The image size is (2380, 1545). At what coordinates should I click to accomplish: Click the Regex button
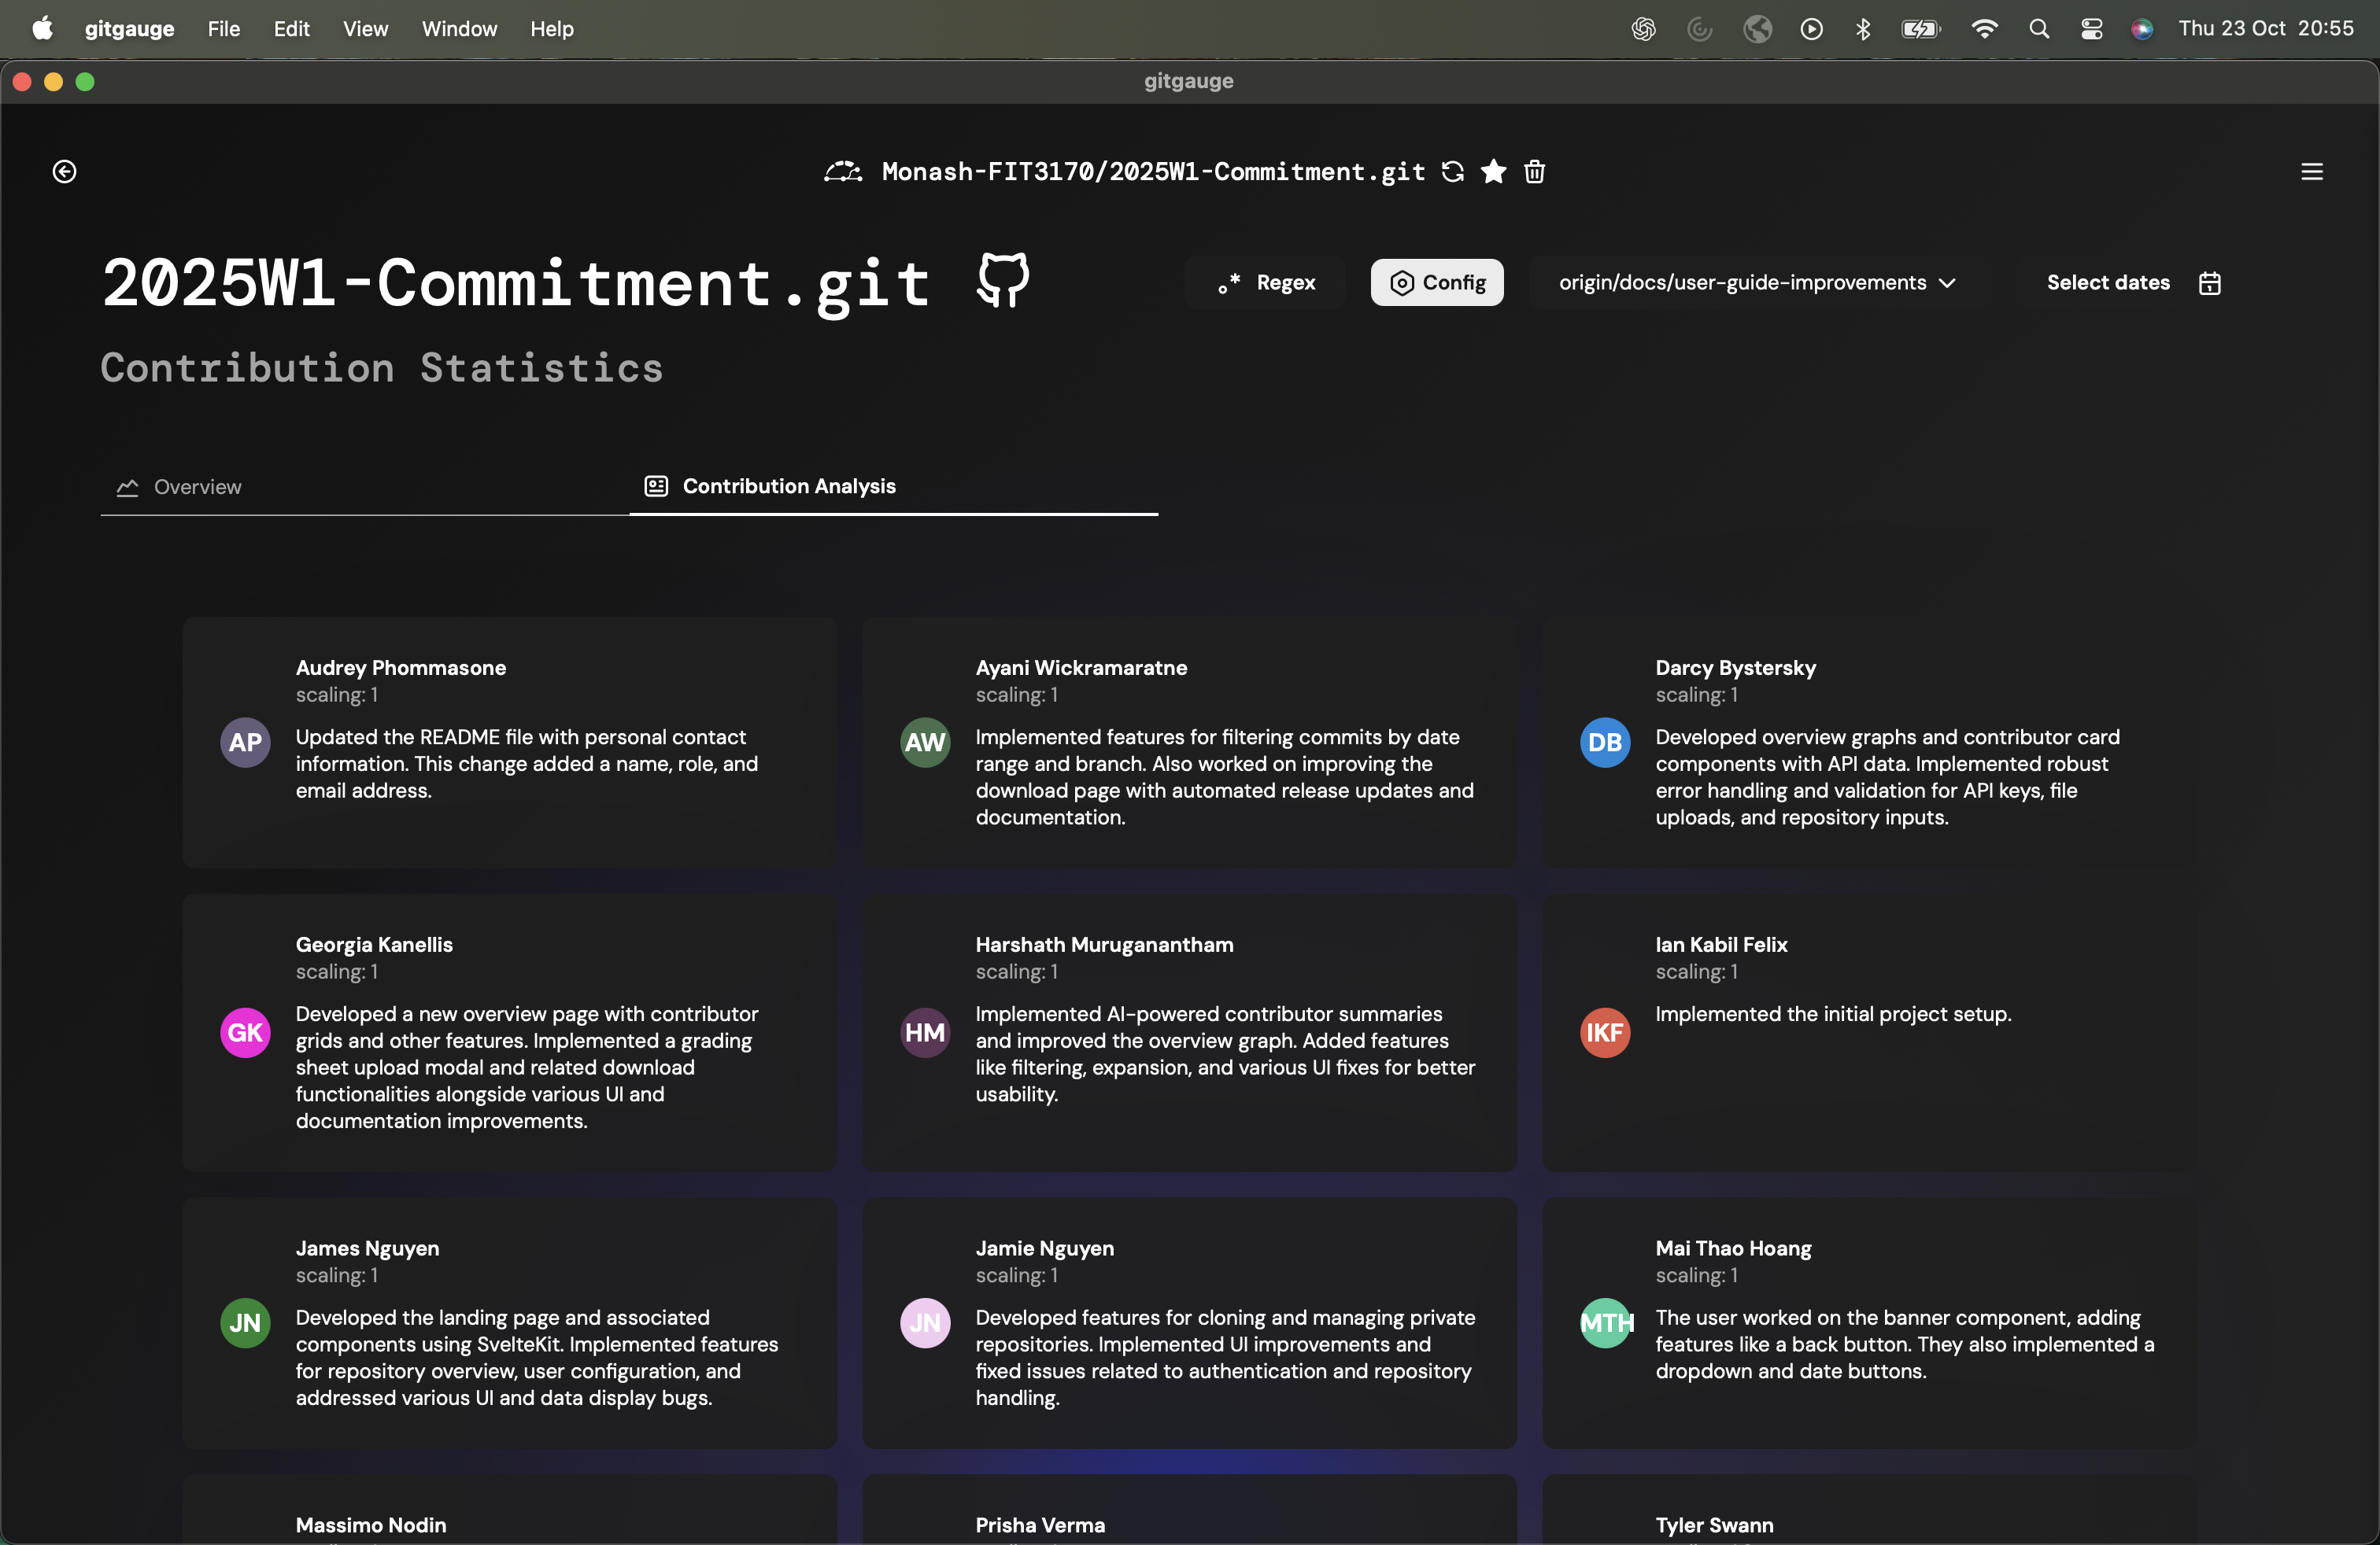(x=1266, y=283)
